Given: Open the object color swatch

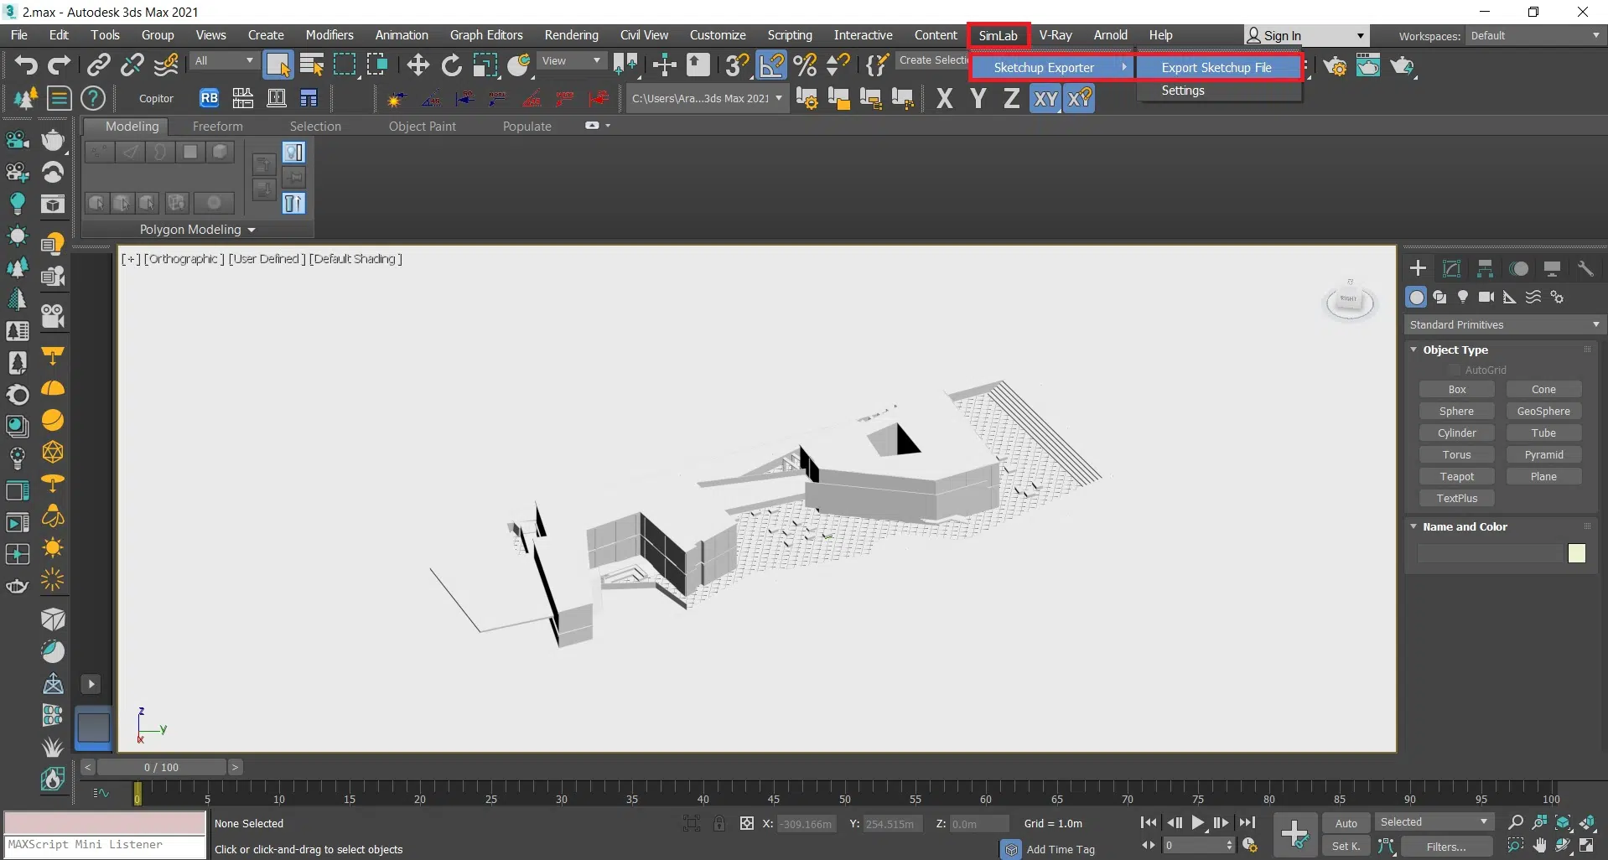Looking at the screenshot, I should pos(1576,552).
